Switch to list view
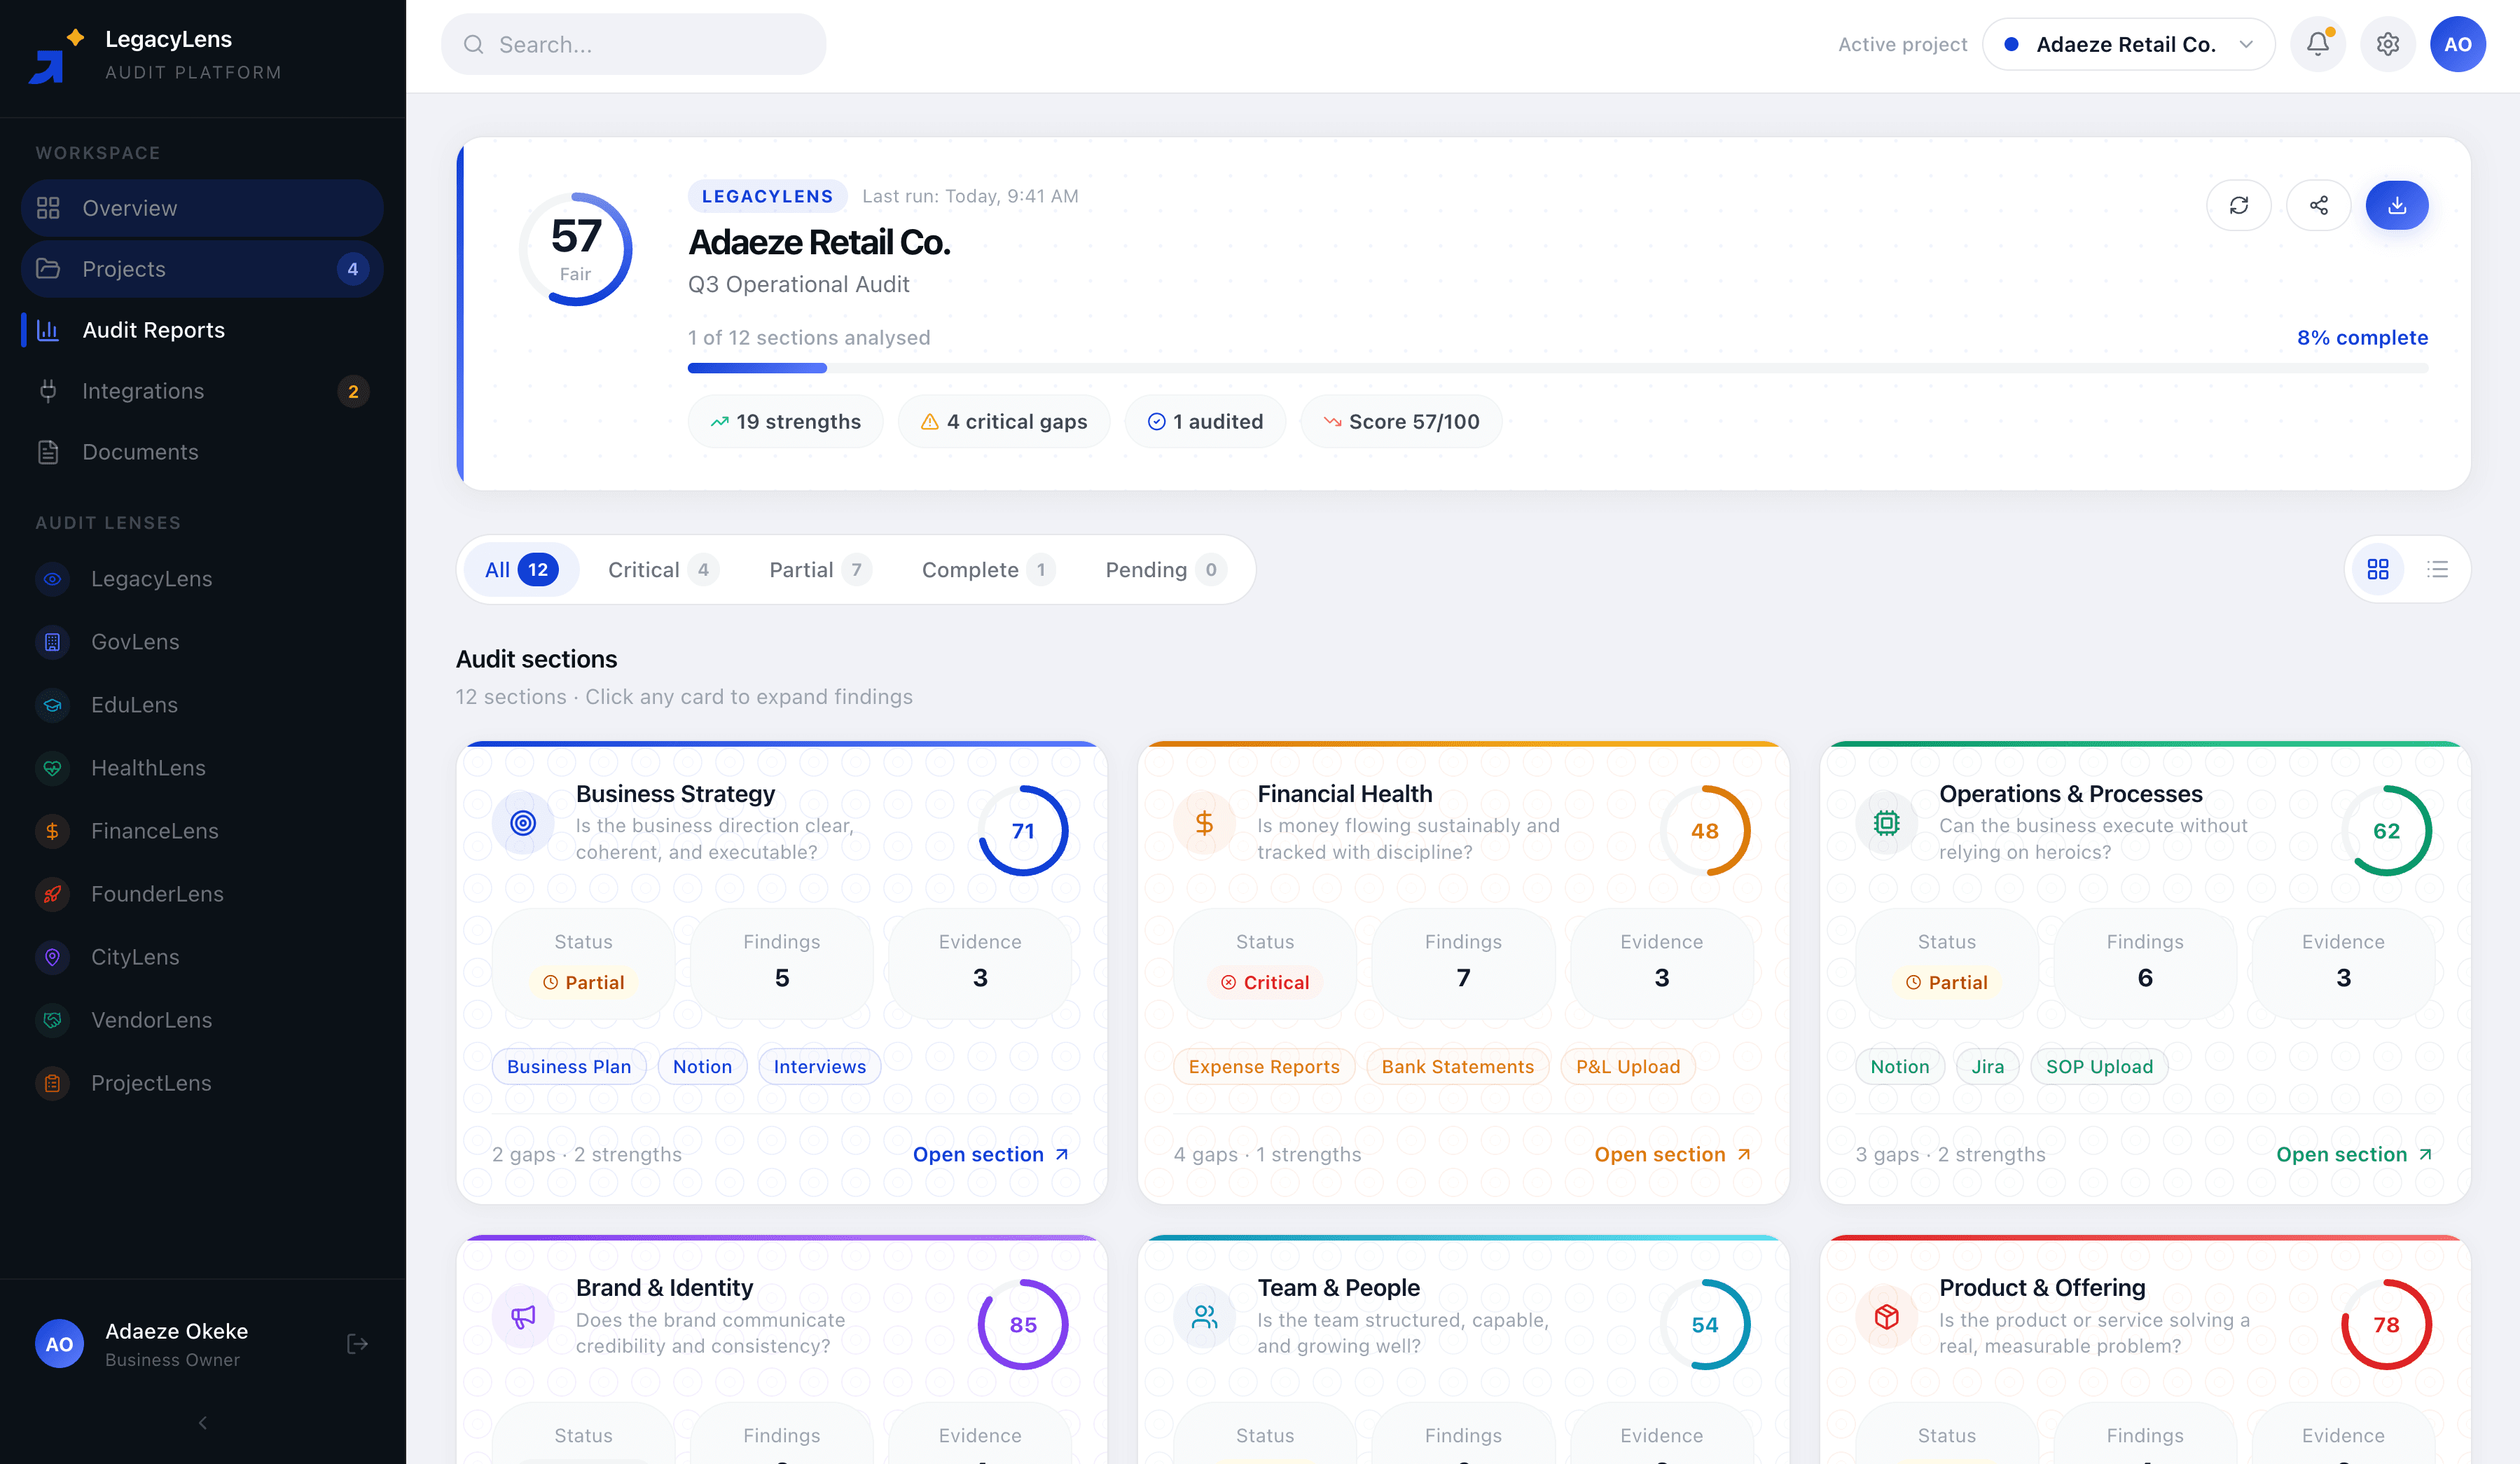 2438,569
